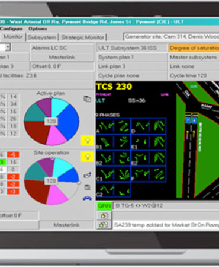Click the upper Masterlink button
219x267 pixels.
[x=62, y=58]
